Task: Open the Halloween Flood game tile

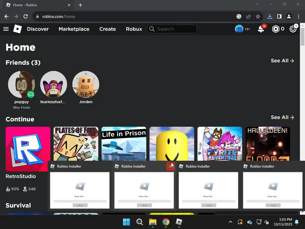Action: pos(268,144)
